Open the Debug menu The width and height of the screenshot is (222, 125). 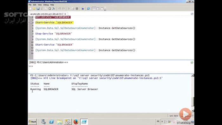46,5
